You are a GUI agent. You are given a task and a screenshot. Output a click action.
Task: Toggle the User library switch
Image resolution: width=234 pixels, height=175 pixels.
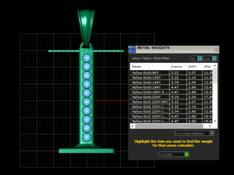click(210, 58)
